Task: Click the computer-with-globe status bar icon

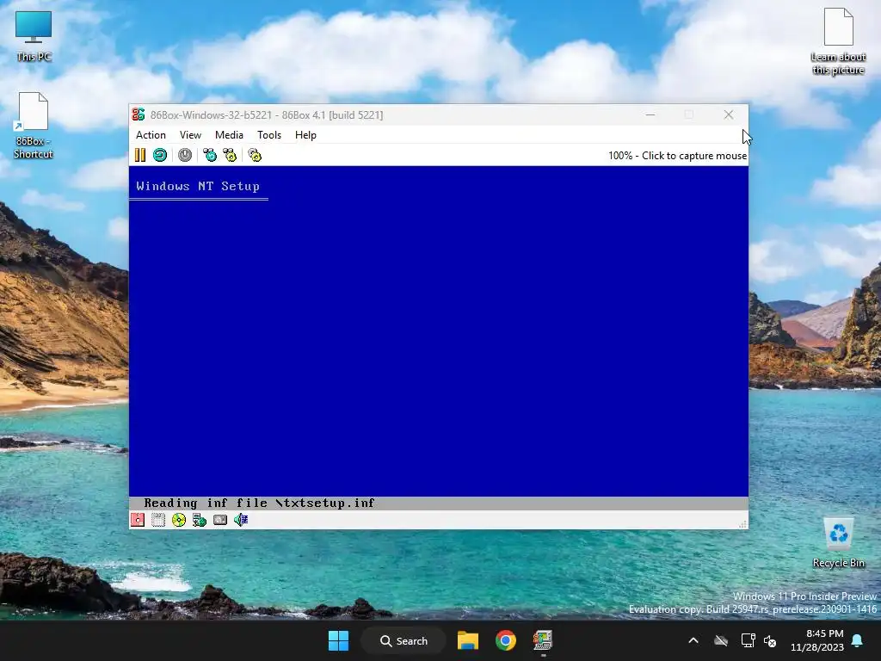Action: pyautogui.click(x=200, y=520)
